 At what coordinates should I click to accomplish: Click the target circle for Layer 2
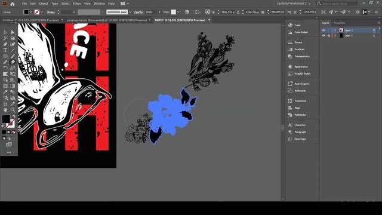coord(374,36)
